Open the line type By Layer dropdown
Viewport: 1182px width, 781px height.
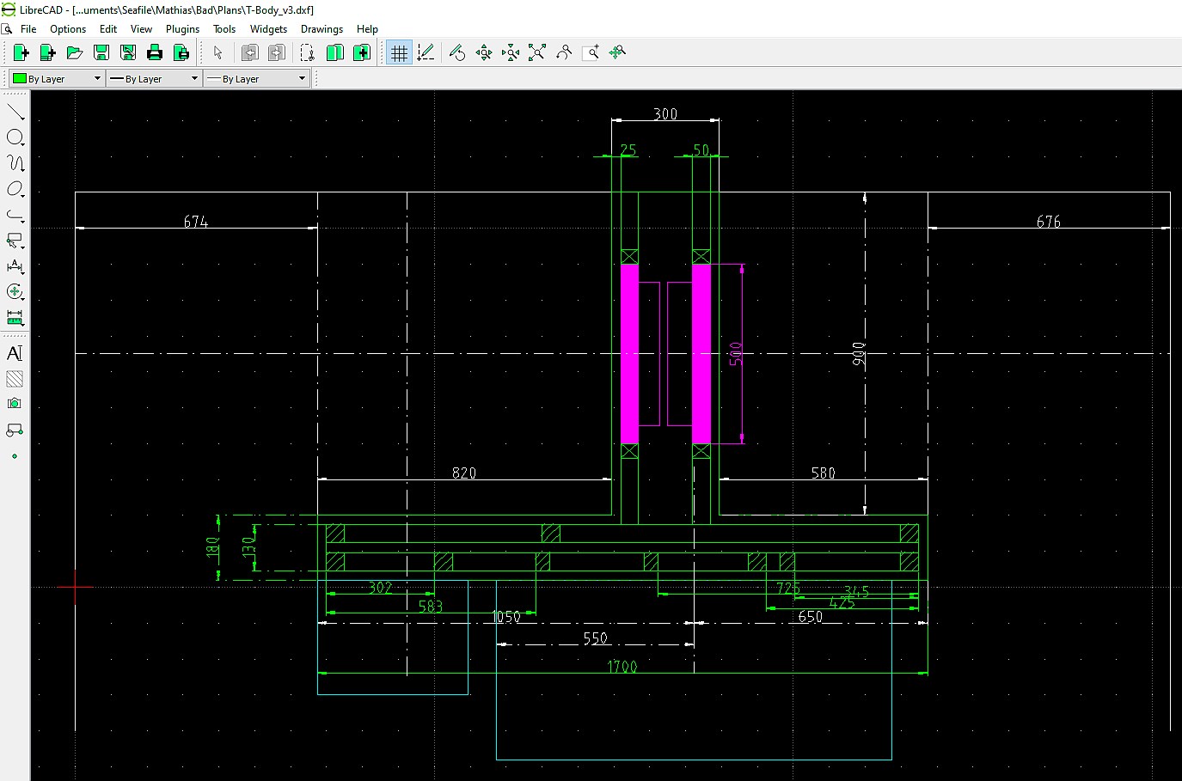coord(256,78)
